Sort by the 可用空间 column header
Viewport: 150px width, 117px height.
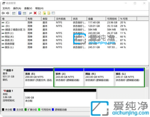pos(112,19)
